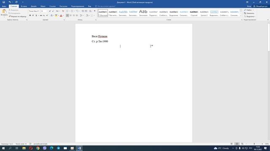Toggle paragraph marks display (¶)
The width and height of the screenshot is (270, 151).
[x=94, y=11]
